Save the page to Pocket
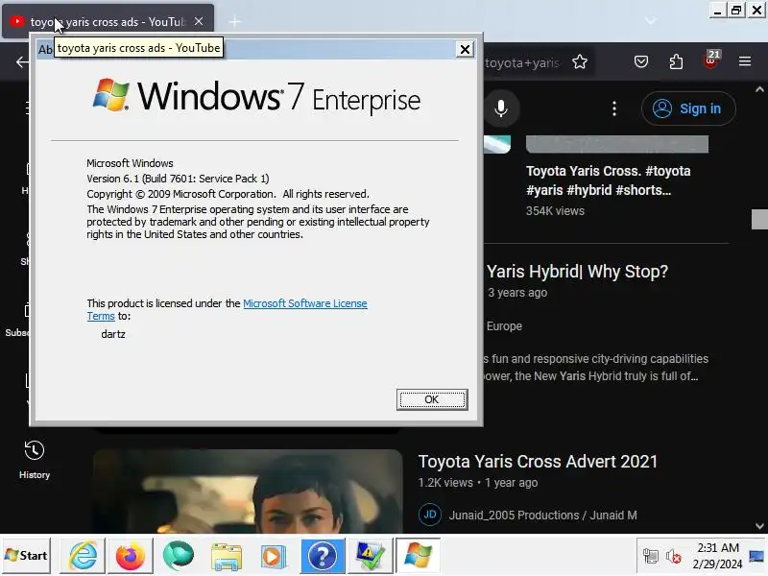The width and height of the screenshot is (768, 576). 641,61
